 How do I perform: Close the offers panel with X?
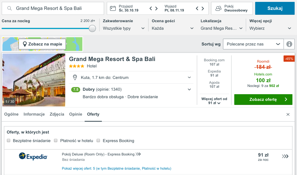point(288,115)
